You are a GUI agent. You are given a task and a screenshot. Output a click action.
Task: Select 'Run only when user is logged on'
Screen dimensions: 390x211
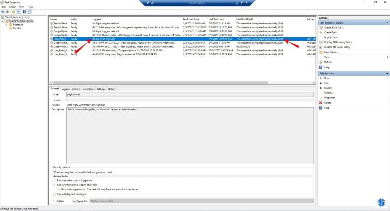tap(54, 181)
